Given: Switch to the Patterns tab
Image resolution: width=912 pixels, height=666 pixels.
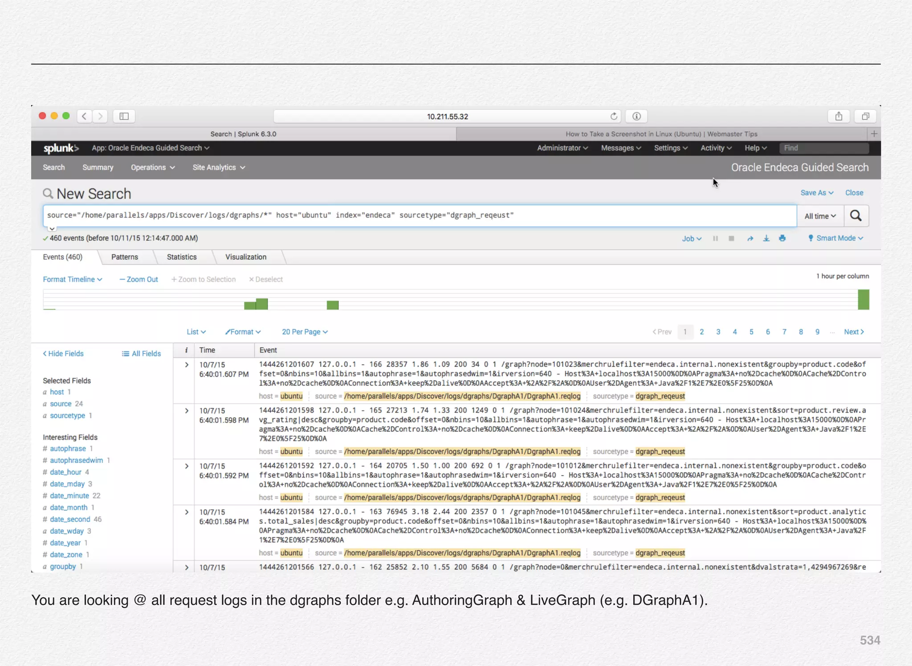Looking at the screenshot, I should click(x=125, y=257).
